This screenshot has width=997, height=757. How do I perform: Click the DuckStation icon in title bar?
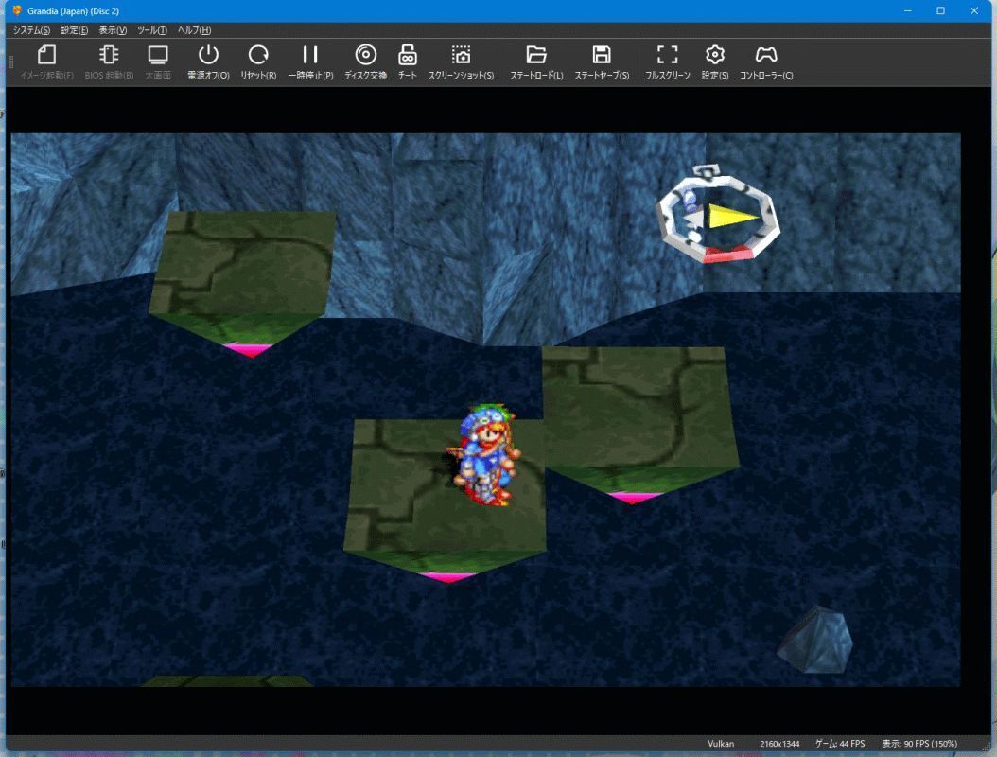pos(17,10)
